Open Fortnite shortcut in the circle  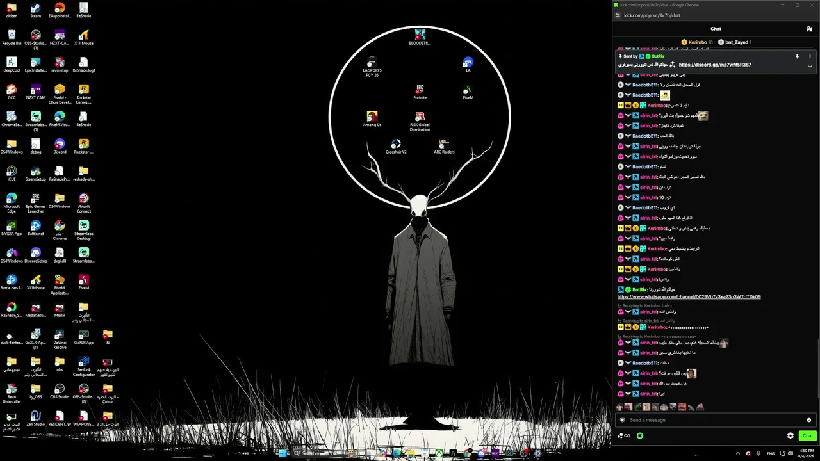point(420,92)
